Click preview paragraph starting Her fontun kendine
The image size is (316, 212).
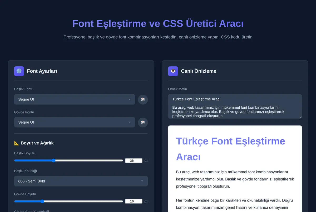[235, 204]
